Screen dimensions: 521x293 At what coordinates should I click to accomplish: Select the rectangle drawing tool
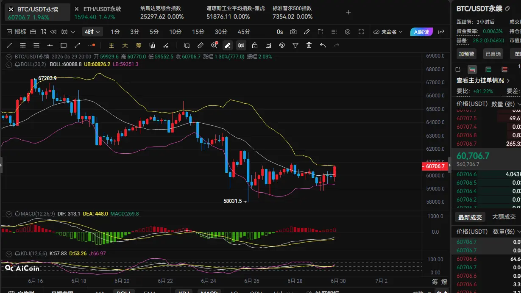(64, 45)
